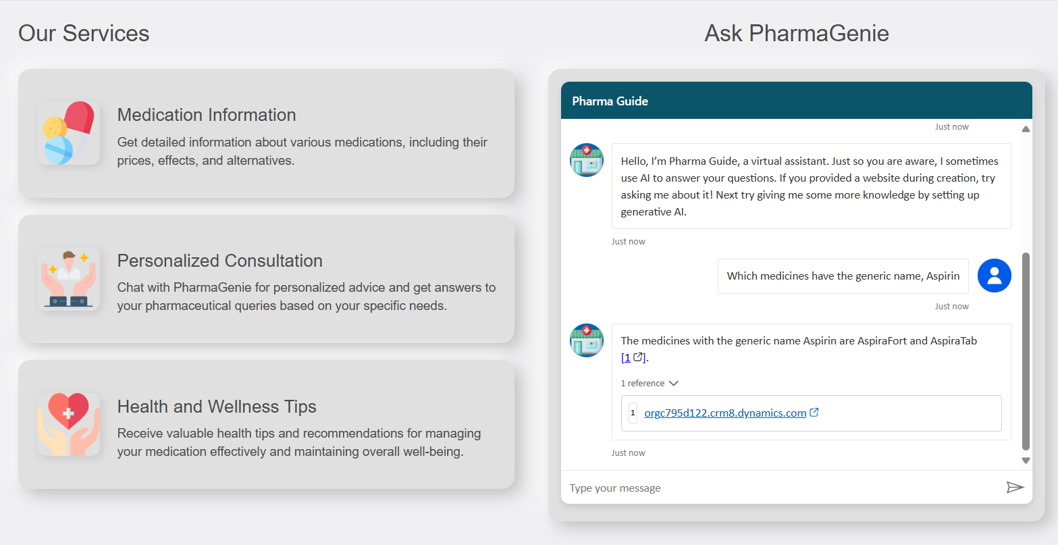Click the chat scrollbar thumb

pyautogui.click(x=1026, y=351)
